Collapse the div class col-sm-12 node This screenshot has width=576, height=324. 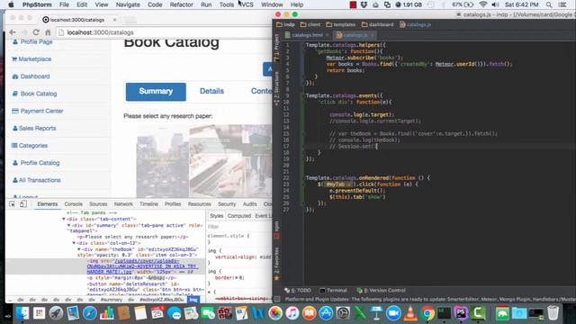click(x=74, y=243)
